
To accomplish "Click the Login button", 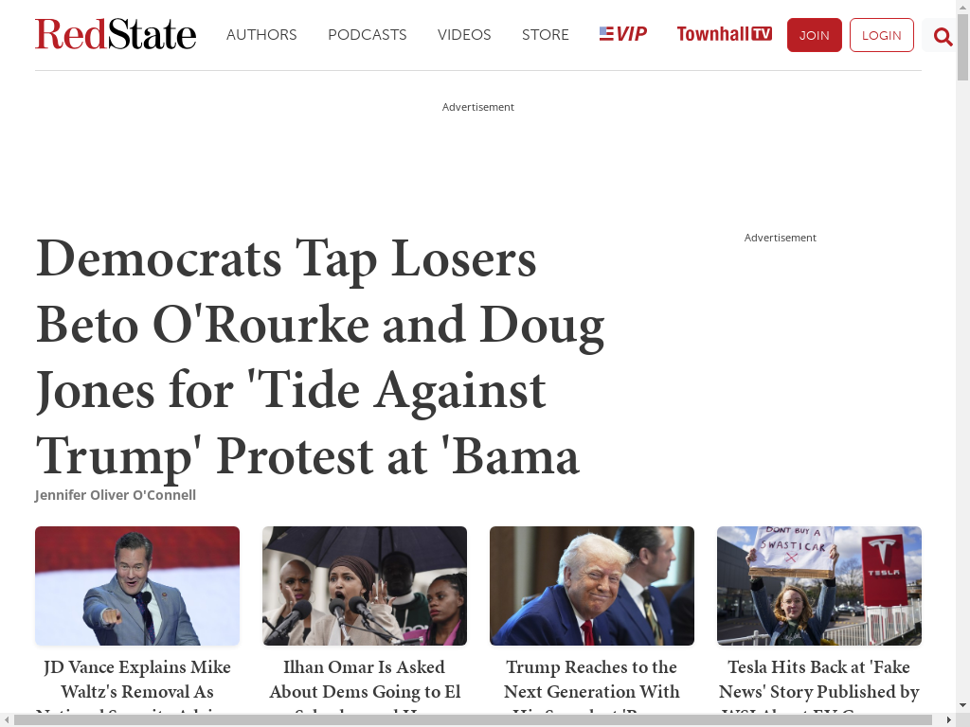I will click(882, 35).
